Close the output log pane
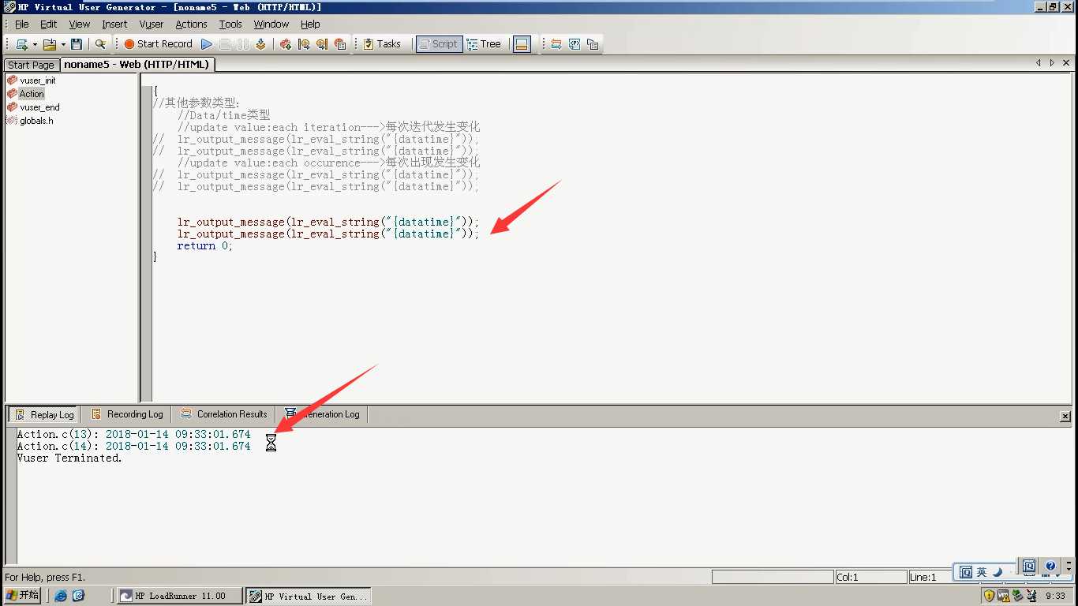 pyautogui.click(x=1065, y=416)
